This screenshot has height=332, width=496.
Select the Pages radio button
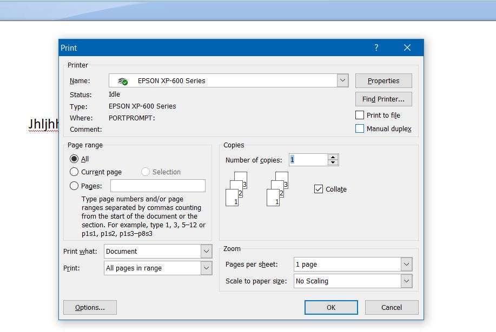74,186
